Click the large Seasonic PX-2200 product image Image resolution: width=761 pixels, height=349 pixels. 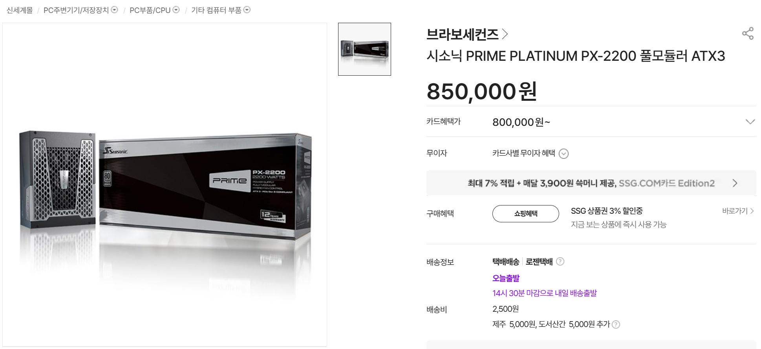[165, 185]
